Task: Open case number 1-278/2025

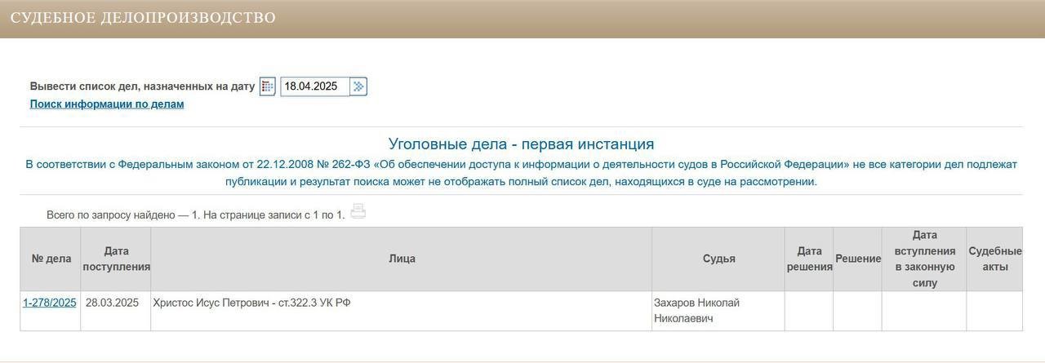Action: tap(50, 303)
